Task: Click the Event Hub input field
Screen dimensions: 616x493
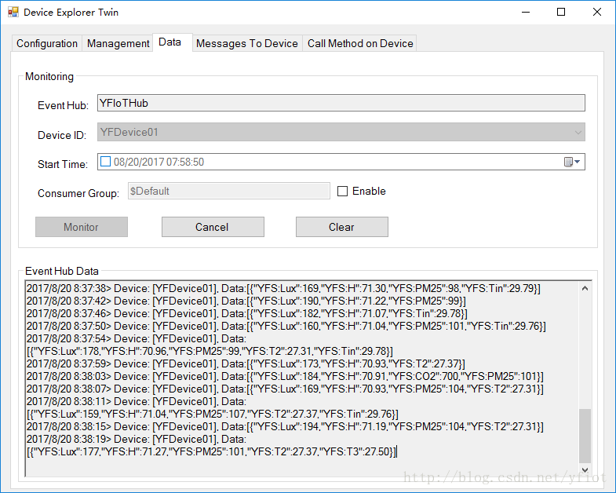Action: 341,103
